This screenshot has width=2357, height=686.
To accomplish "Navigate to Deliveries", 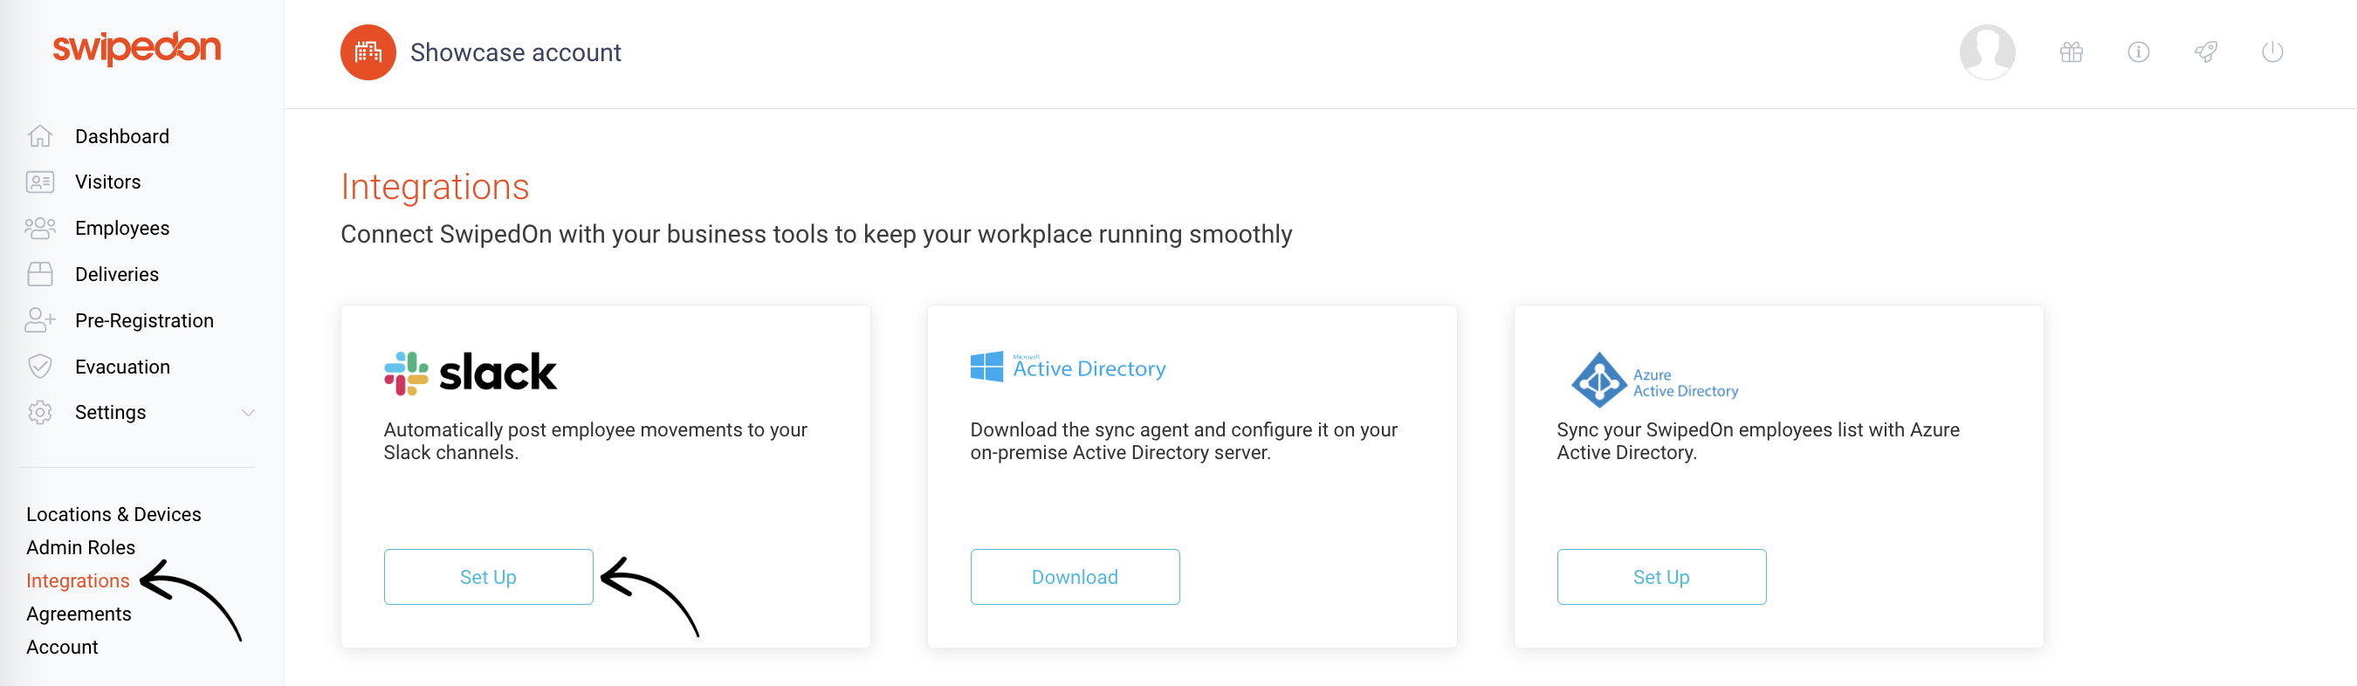I will pyautogui.click(x=116, y=274).
